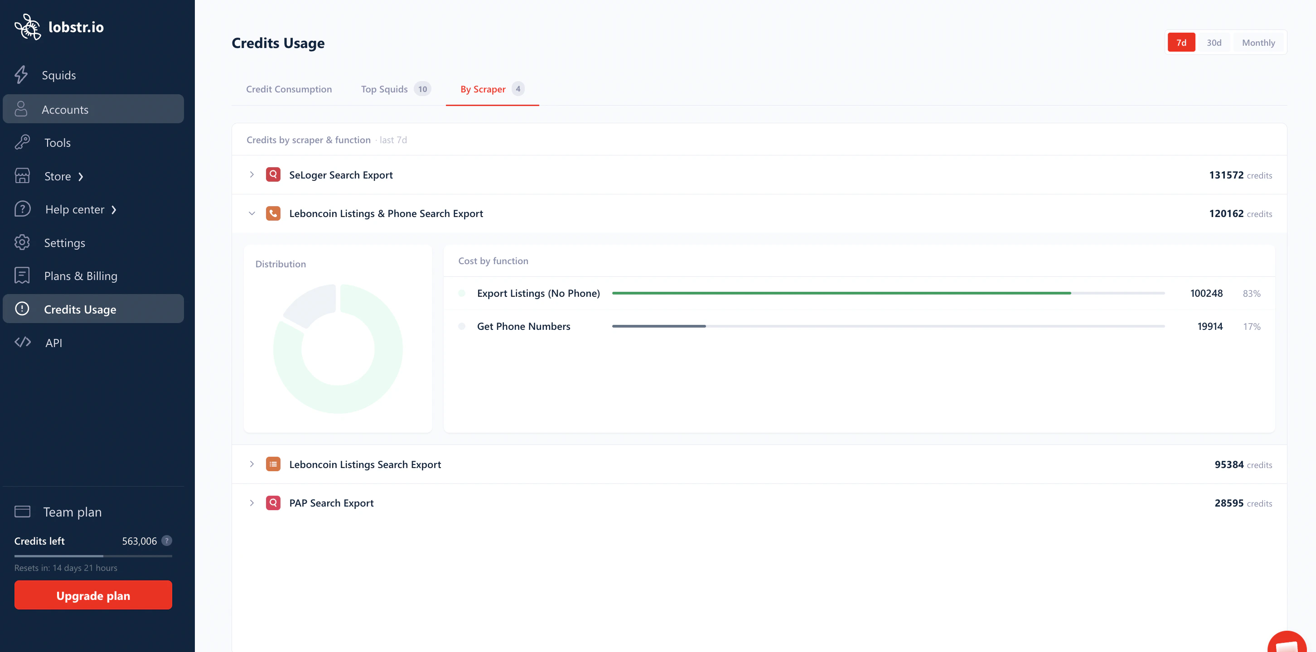The height and width of the screenshot is (652, 1316).
Task: Click the Export Listings legend dot
Action: [x=462, y=293]
